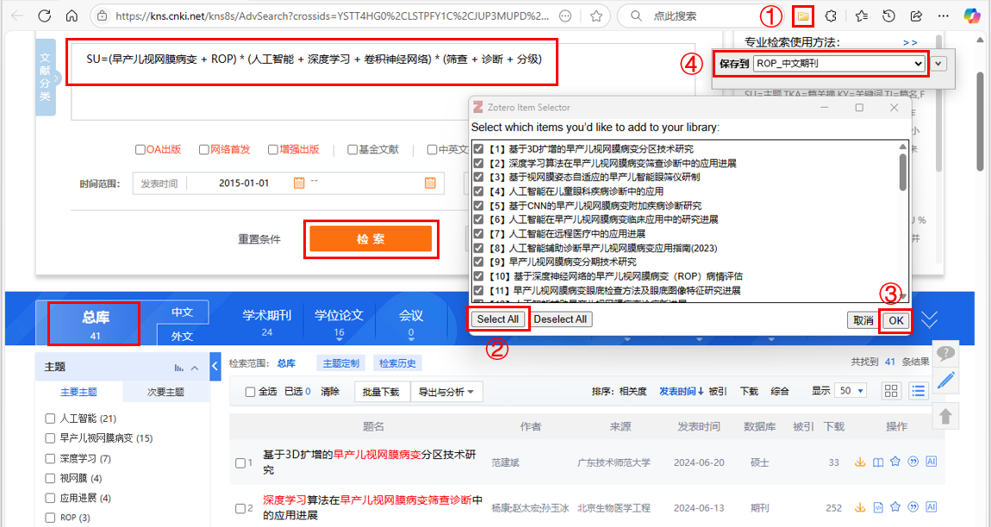Open browser history icon
The height and width of the screenshot is (527, 991).
888,15
